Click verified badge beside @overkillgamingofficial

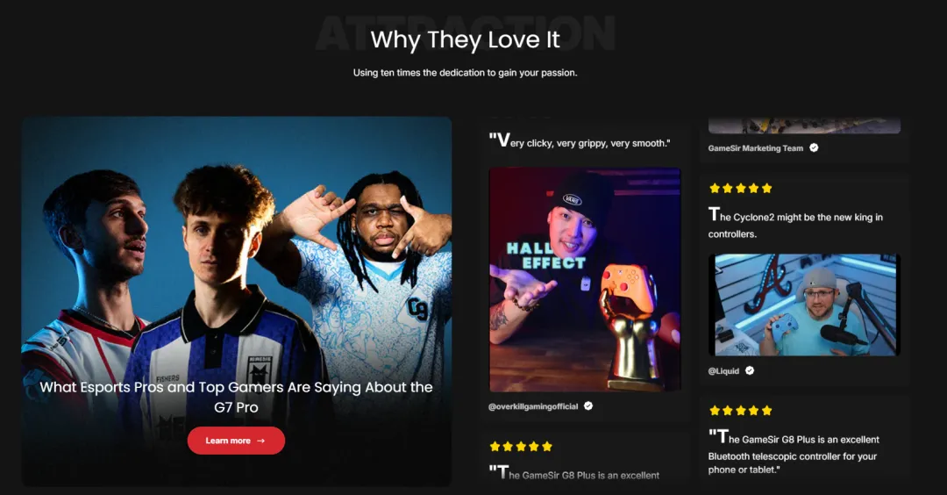pyautogui.click(x=588, y=406)
